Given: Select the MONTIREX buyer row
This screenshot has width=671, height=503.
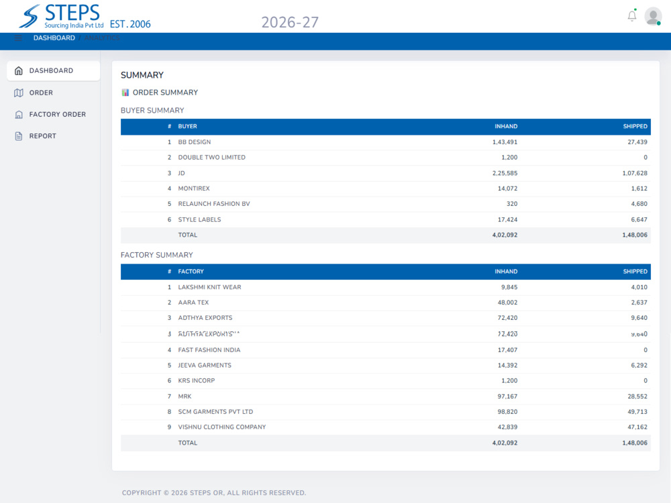Looking at the screenshot, I should pos(386,188).
